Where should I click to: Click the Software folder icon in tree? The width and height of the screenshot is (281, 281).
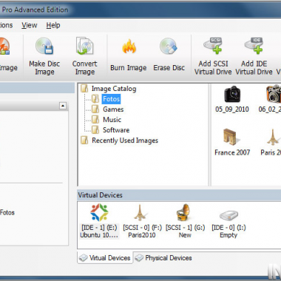pos(95,130)
